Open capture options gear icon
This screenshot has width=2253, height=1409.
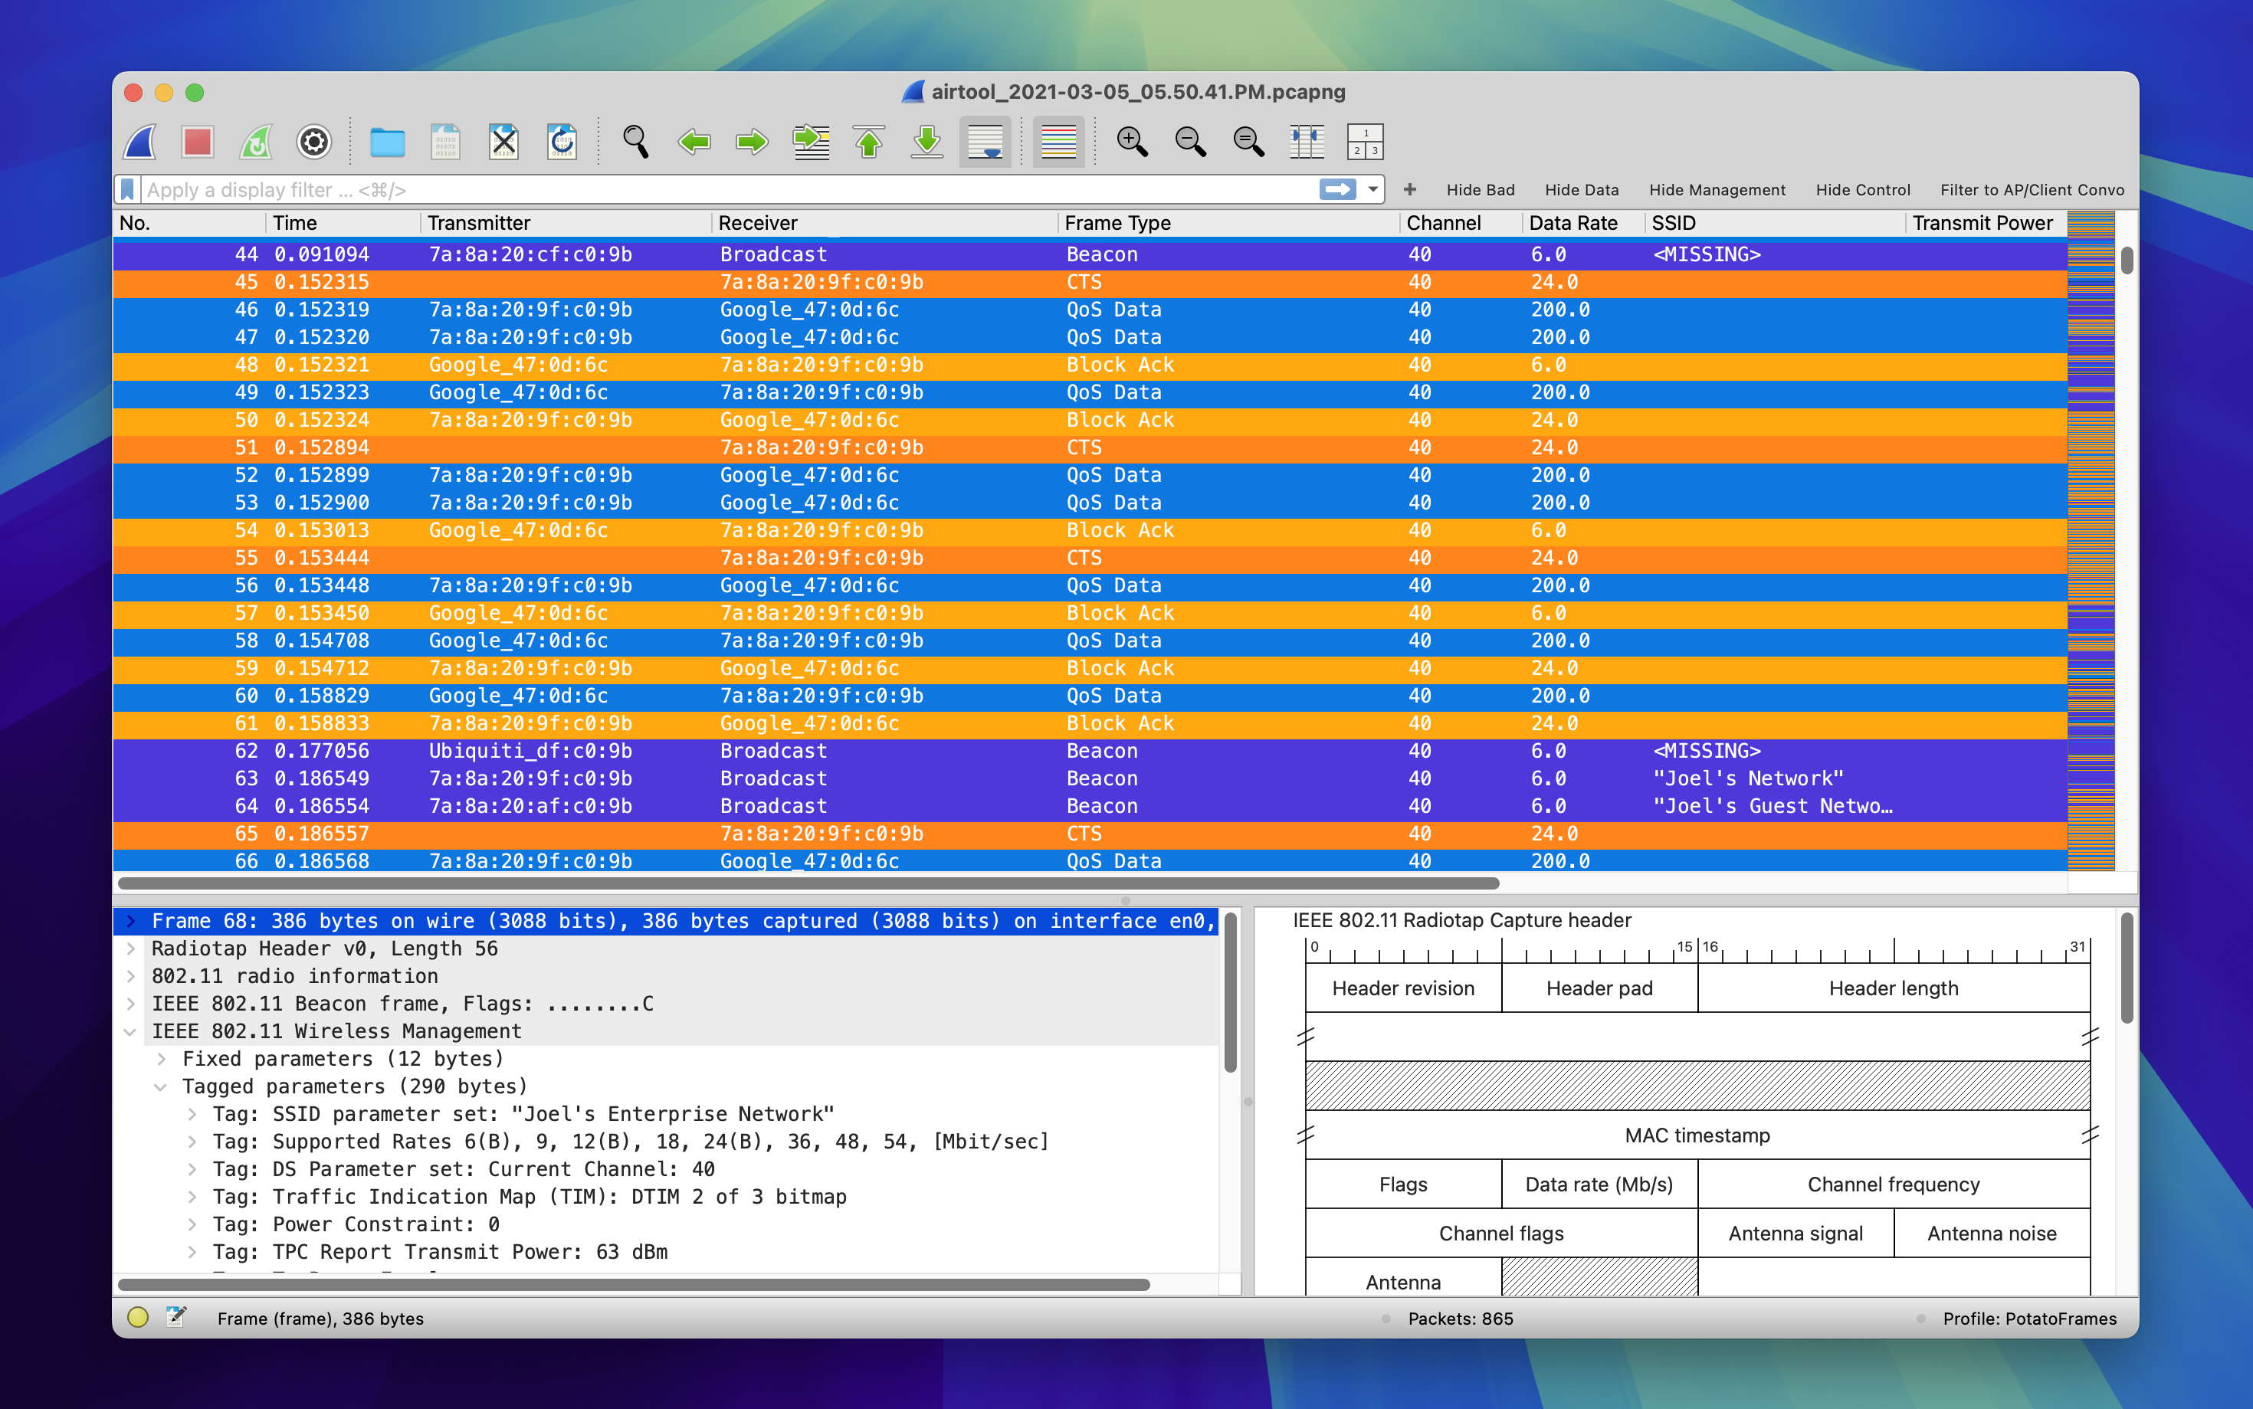click(x=314, y=143)
